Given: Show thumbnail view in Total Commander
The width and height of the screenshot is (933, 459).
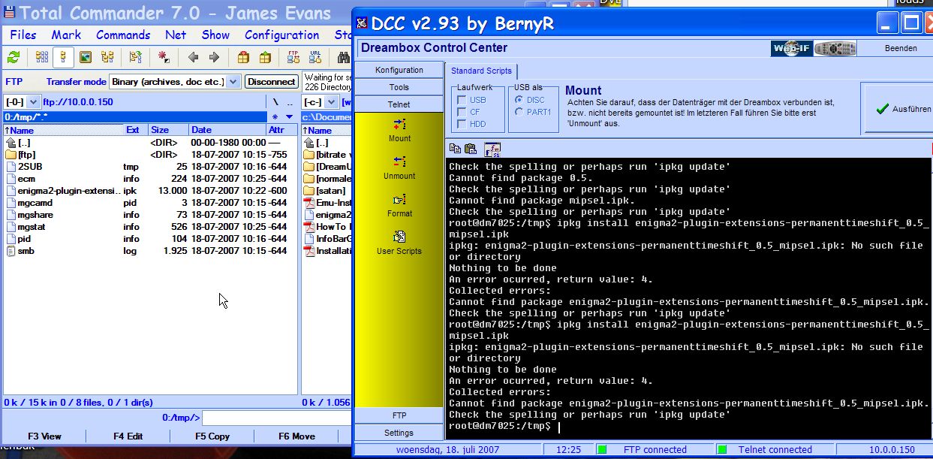Looking at the screenshot, I should (x=85, y=57).
